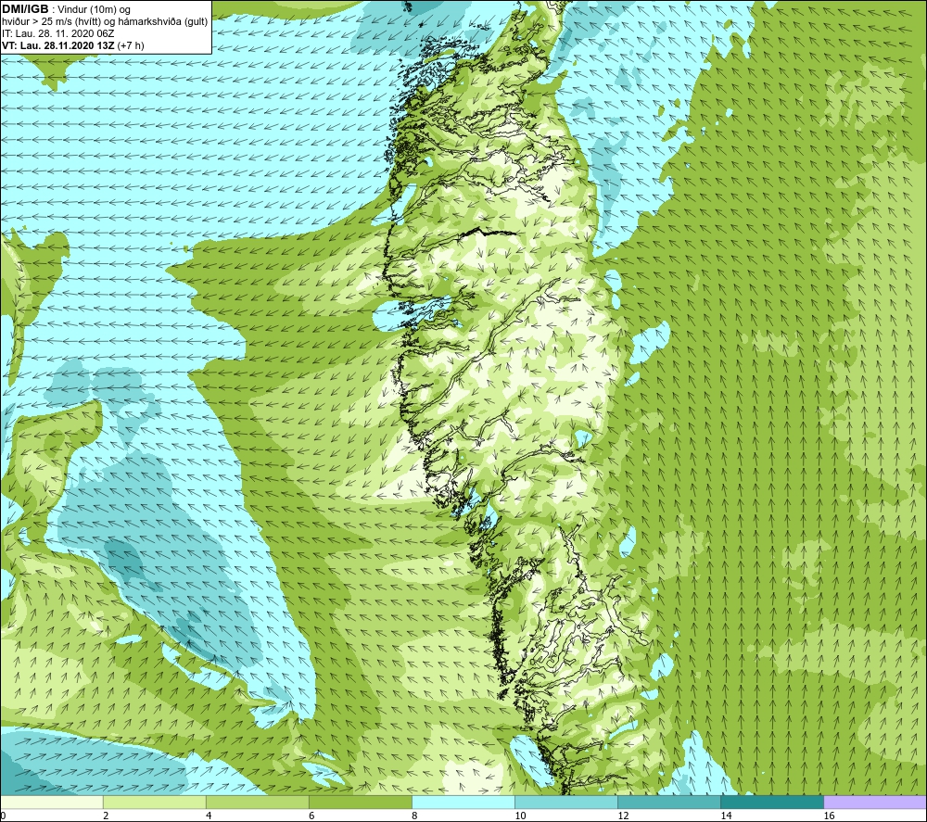The height and width of the screenshot is (822, 927).
Task: Click the 2-4 m/s light green legend swatch
Action: click(155, 803)
